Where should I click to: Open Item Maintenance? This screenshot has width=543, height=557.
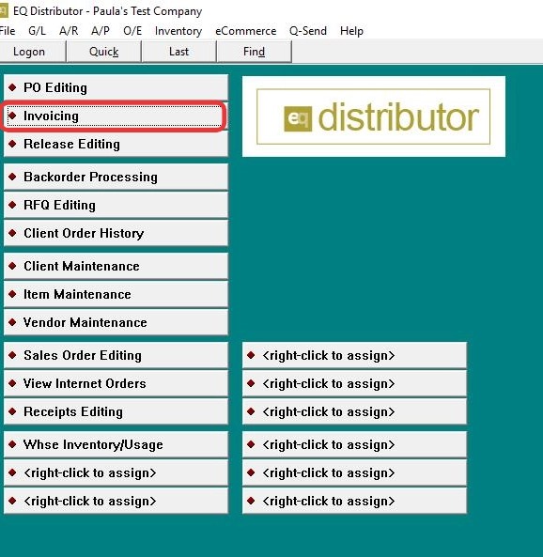coord(116,295)
